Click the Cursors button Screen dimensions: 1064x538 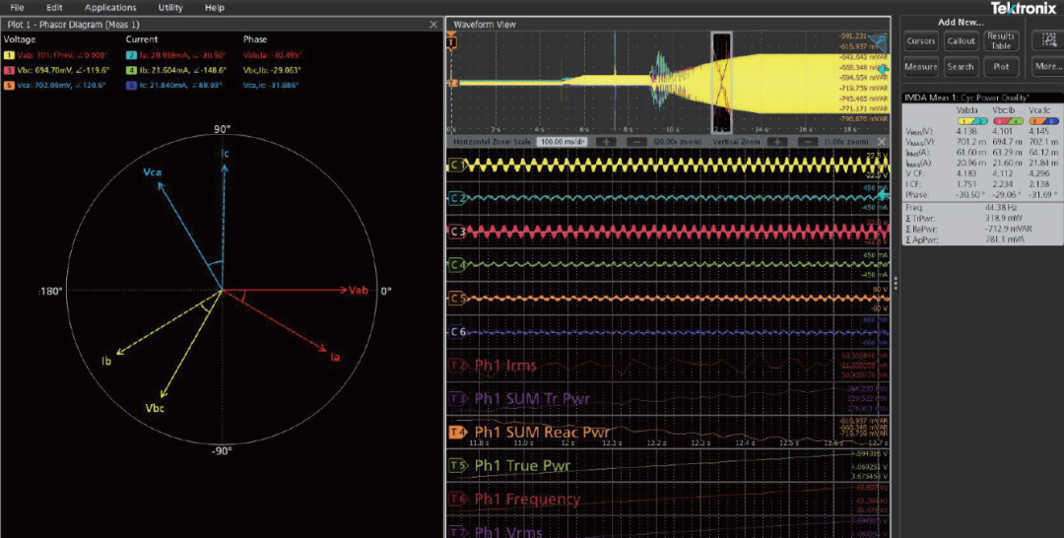pyautogui.click(x=921, y=41)
